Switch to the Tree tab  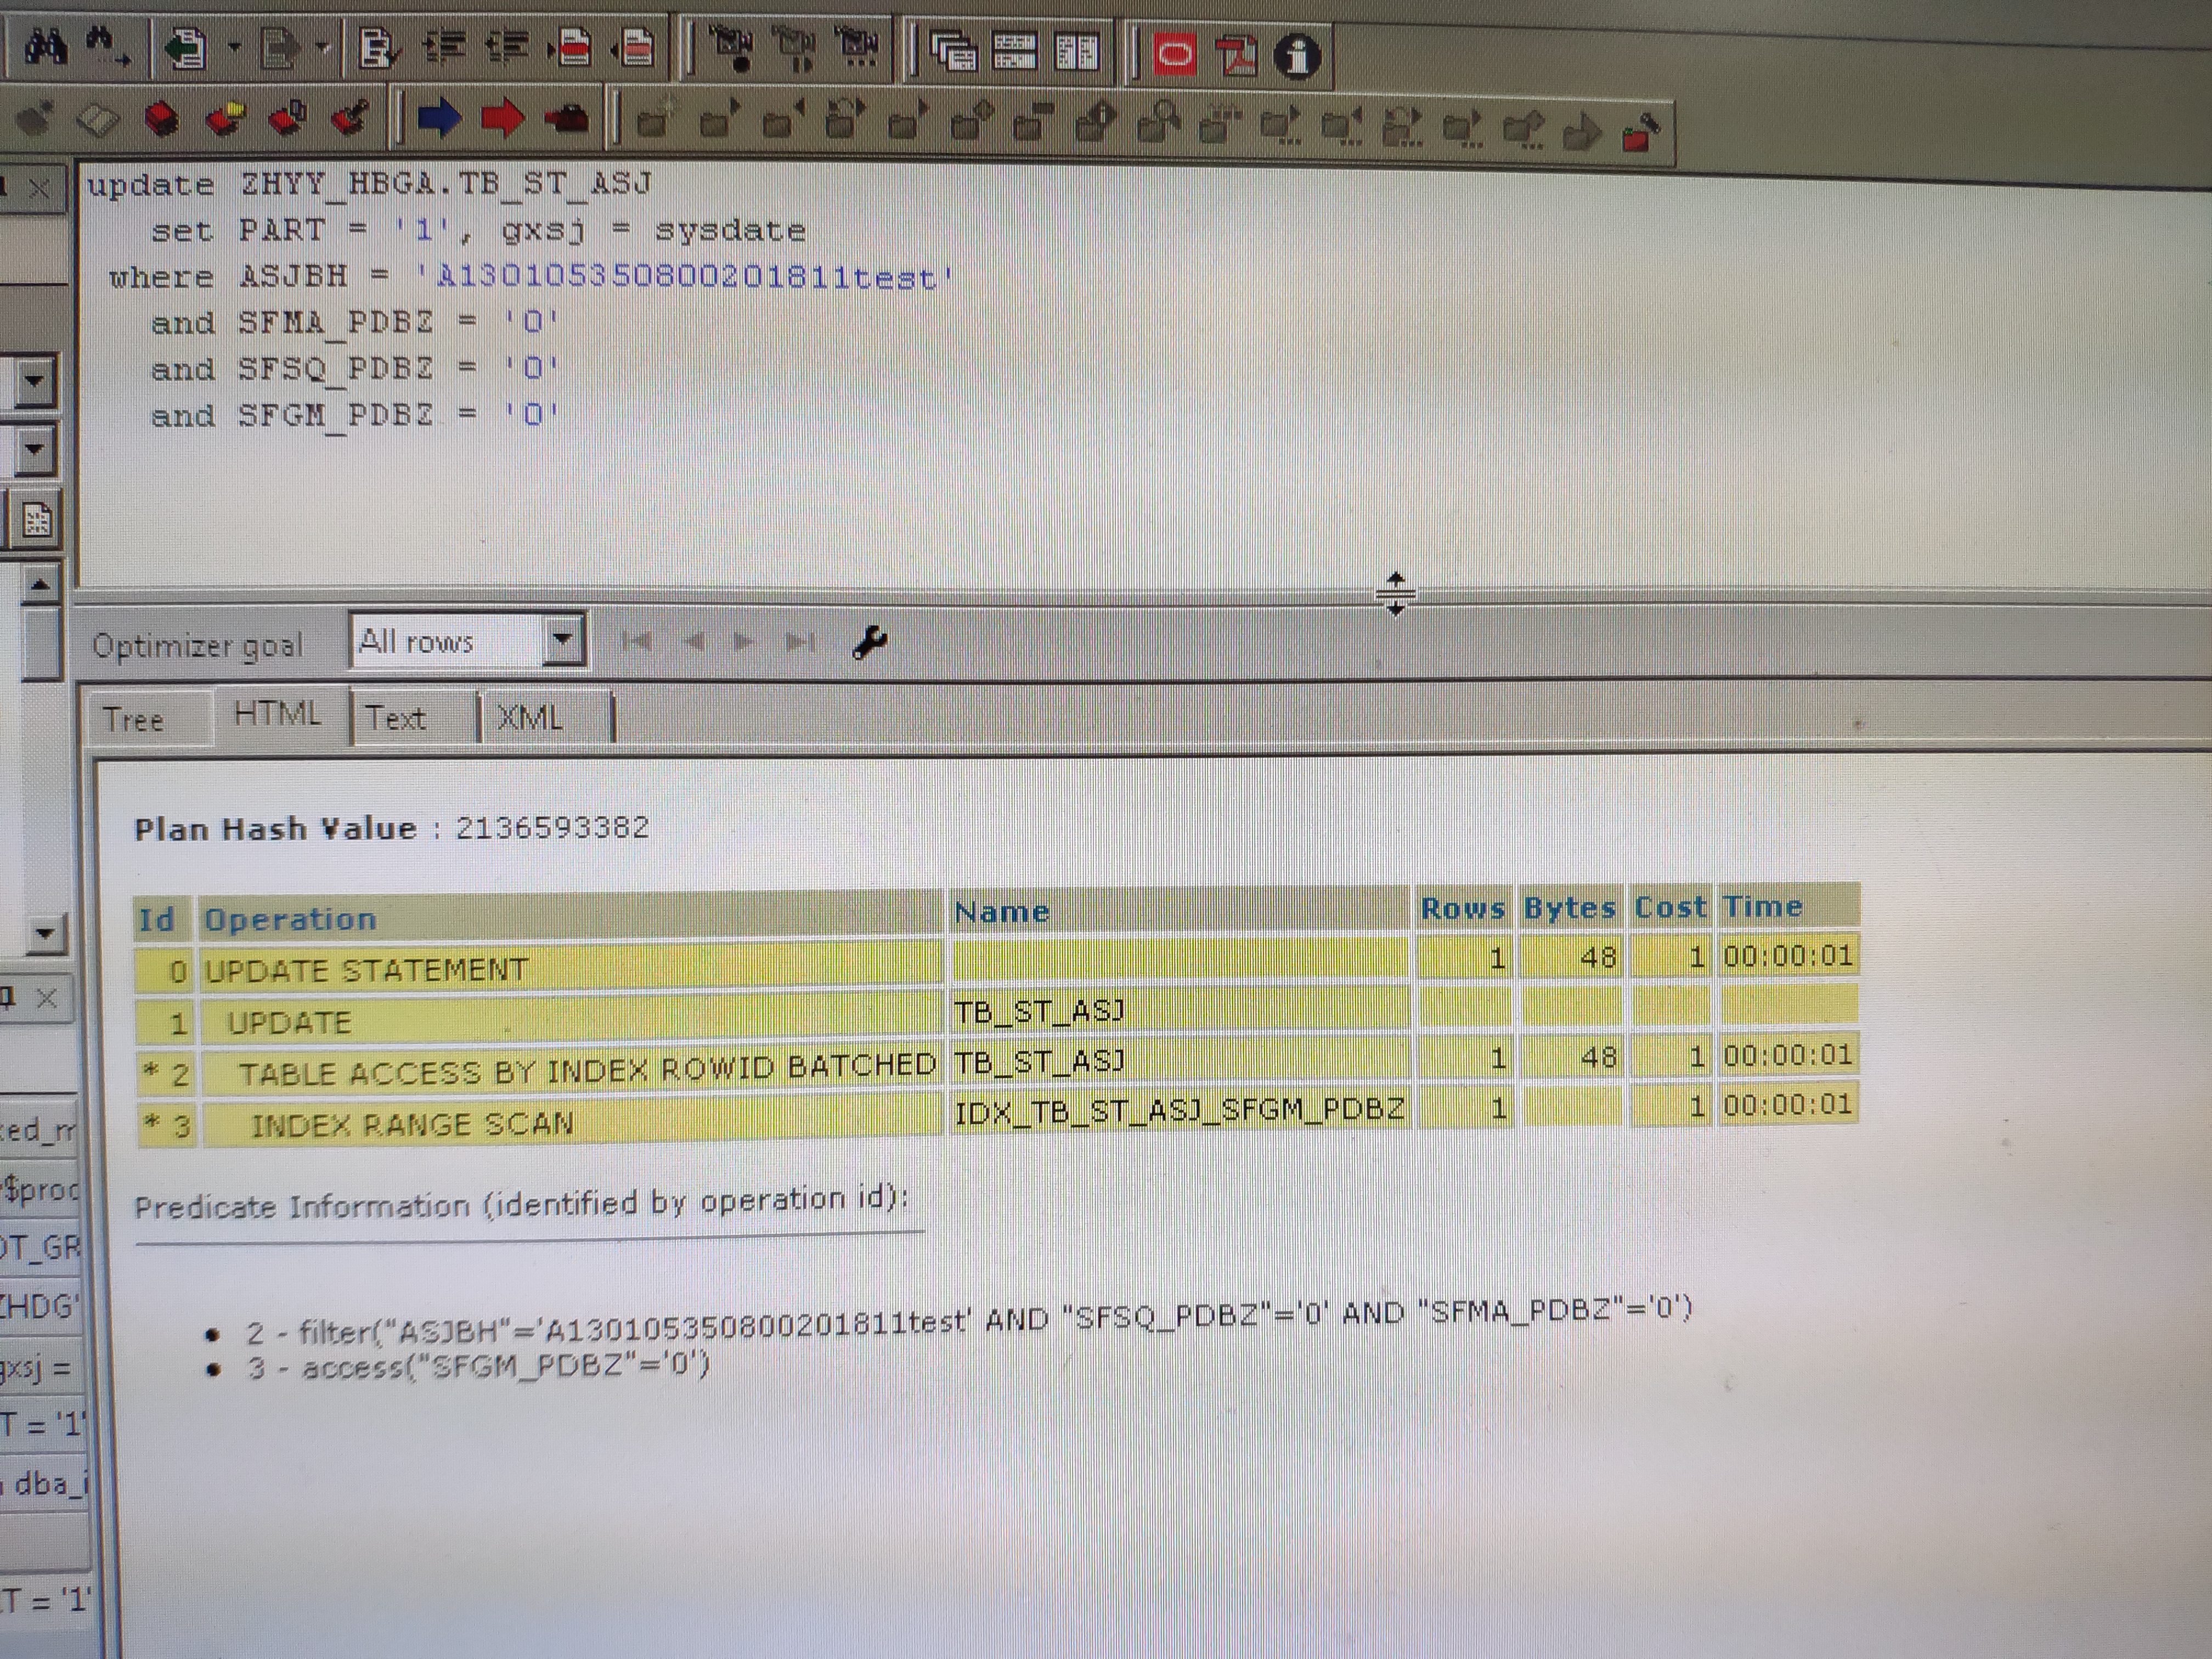tap(134, 719)
